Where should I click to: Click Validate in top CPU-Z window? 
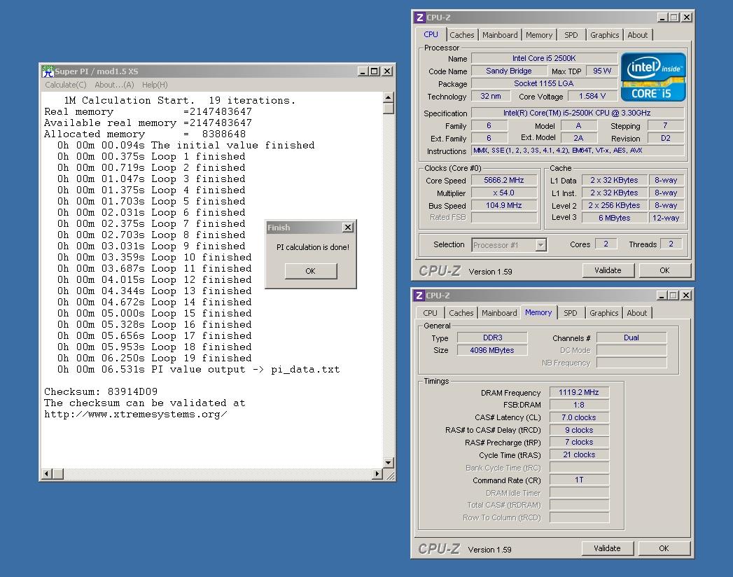[x=608, y=270]
